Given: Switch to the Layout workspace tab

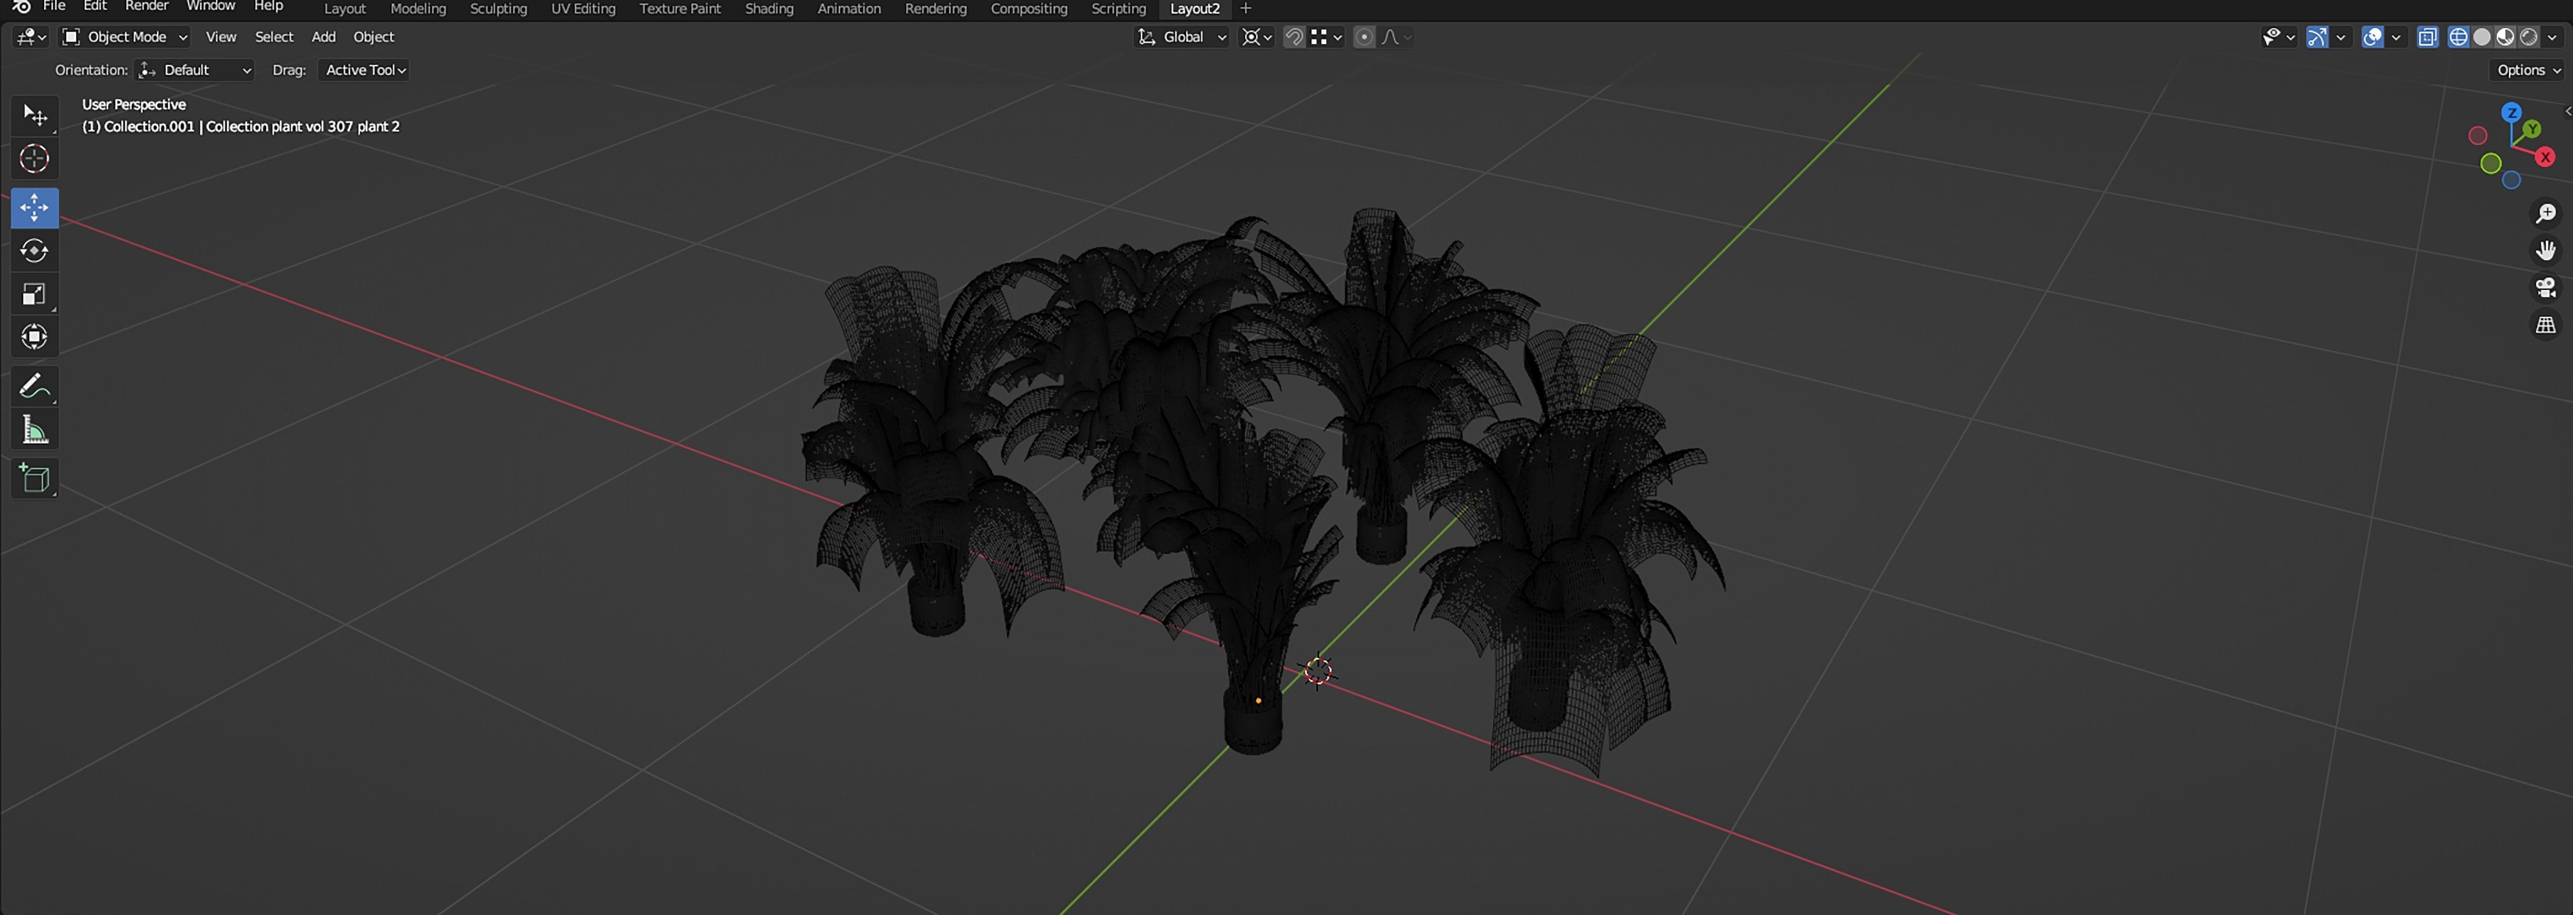Looking at the screenshot, I should 345,9.
